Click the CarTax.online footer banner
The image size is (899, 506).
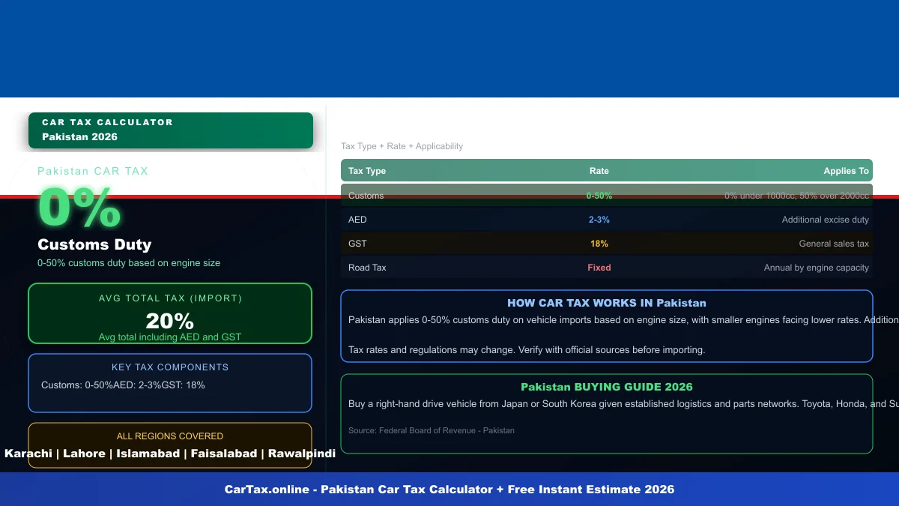pyautogui.click(x=449, y=490)
